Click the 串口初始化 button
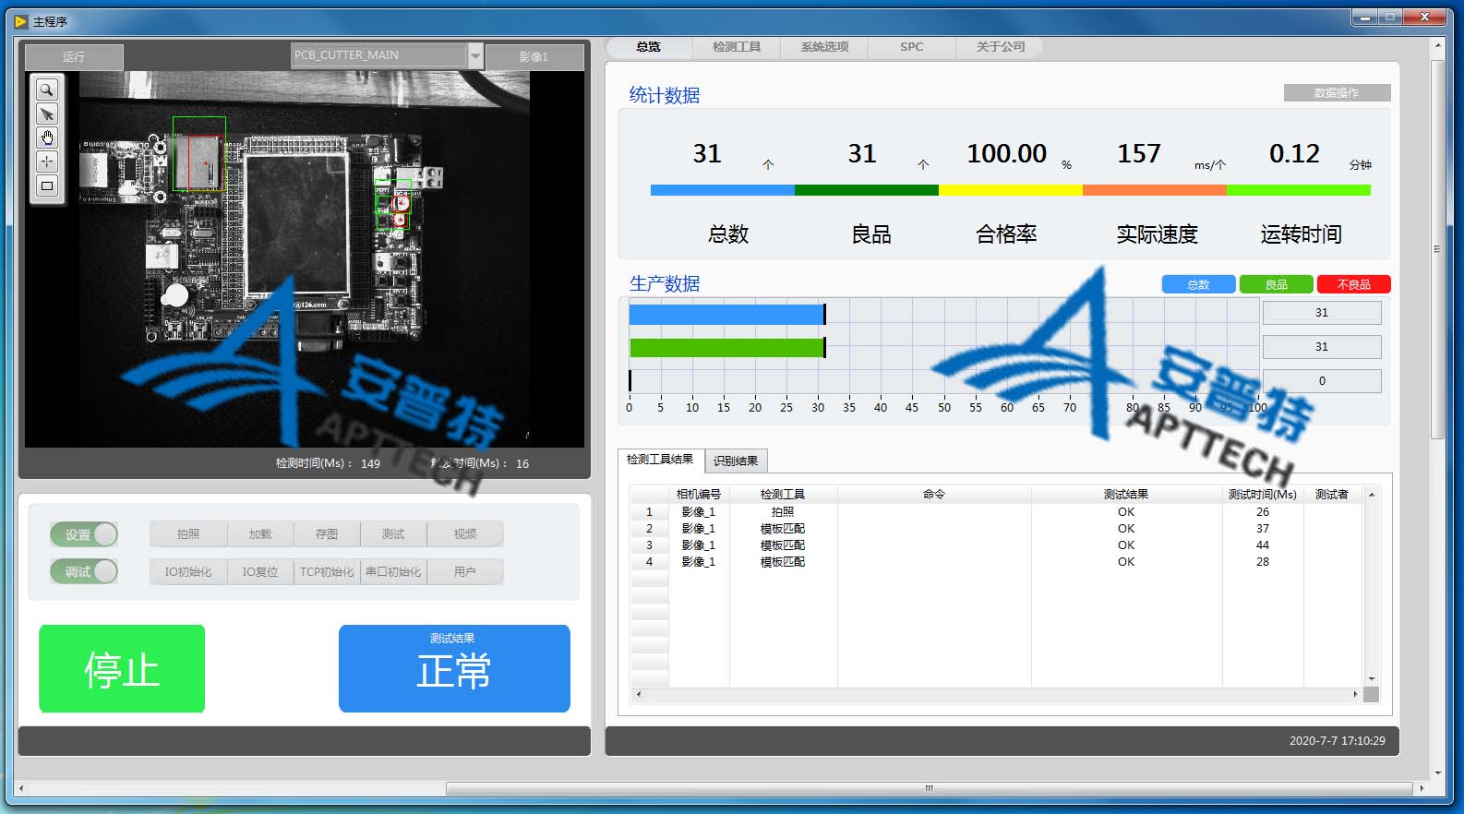This screenshot has height=814, width=1464. (393, 571)
